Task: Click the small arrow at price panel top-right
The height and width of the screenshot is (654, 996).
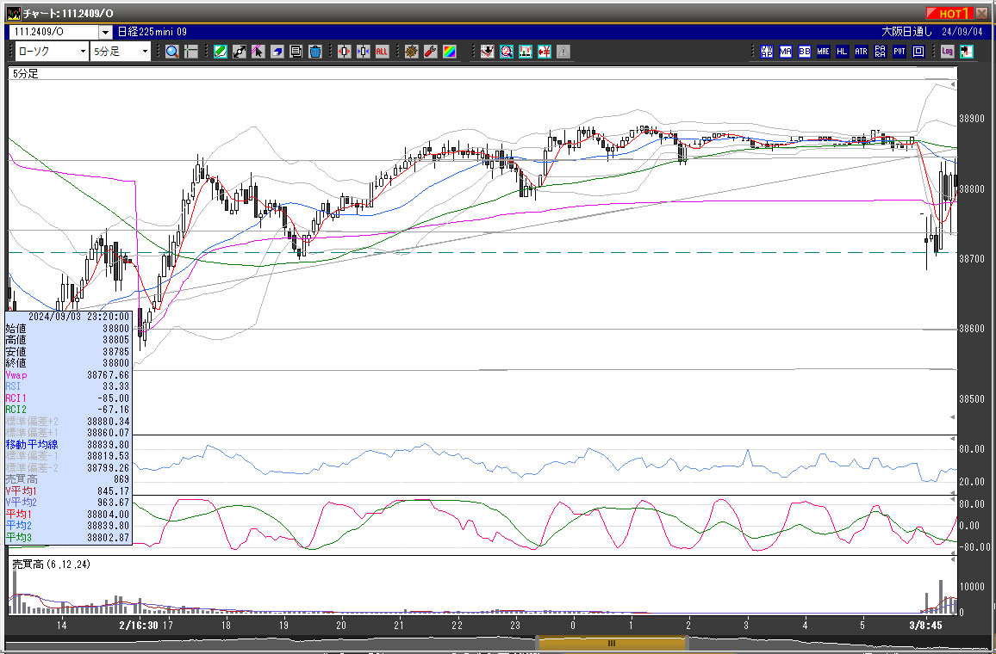Action: [953, 84]
